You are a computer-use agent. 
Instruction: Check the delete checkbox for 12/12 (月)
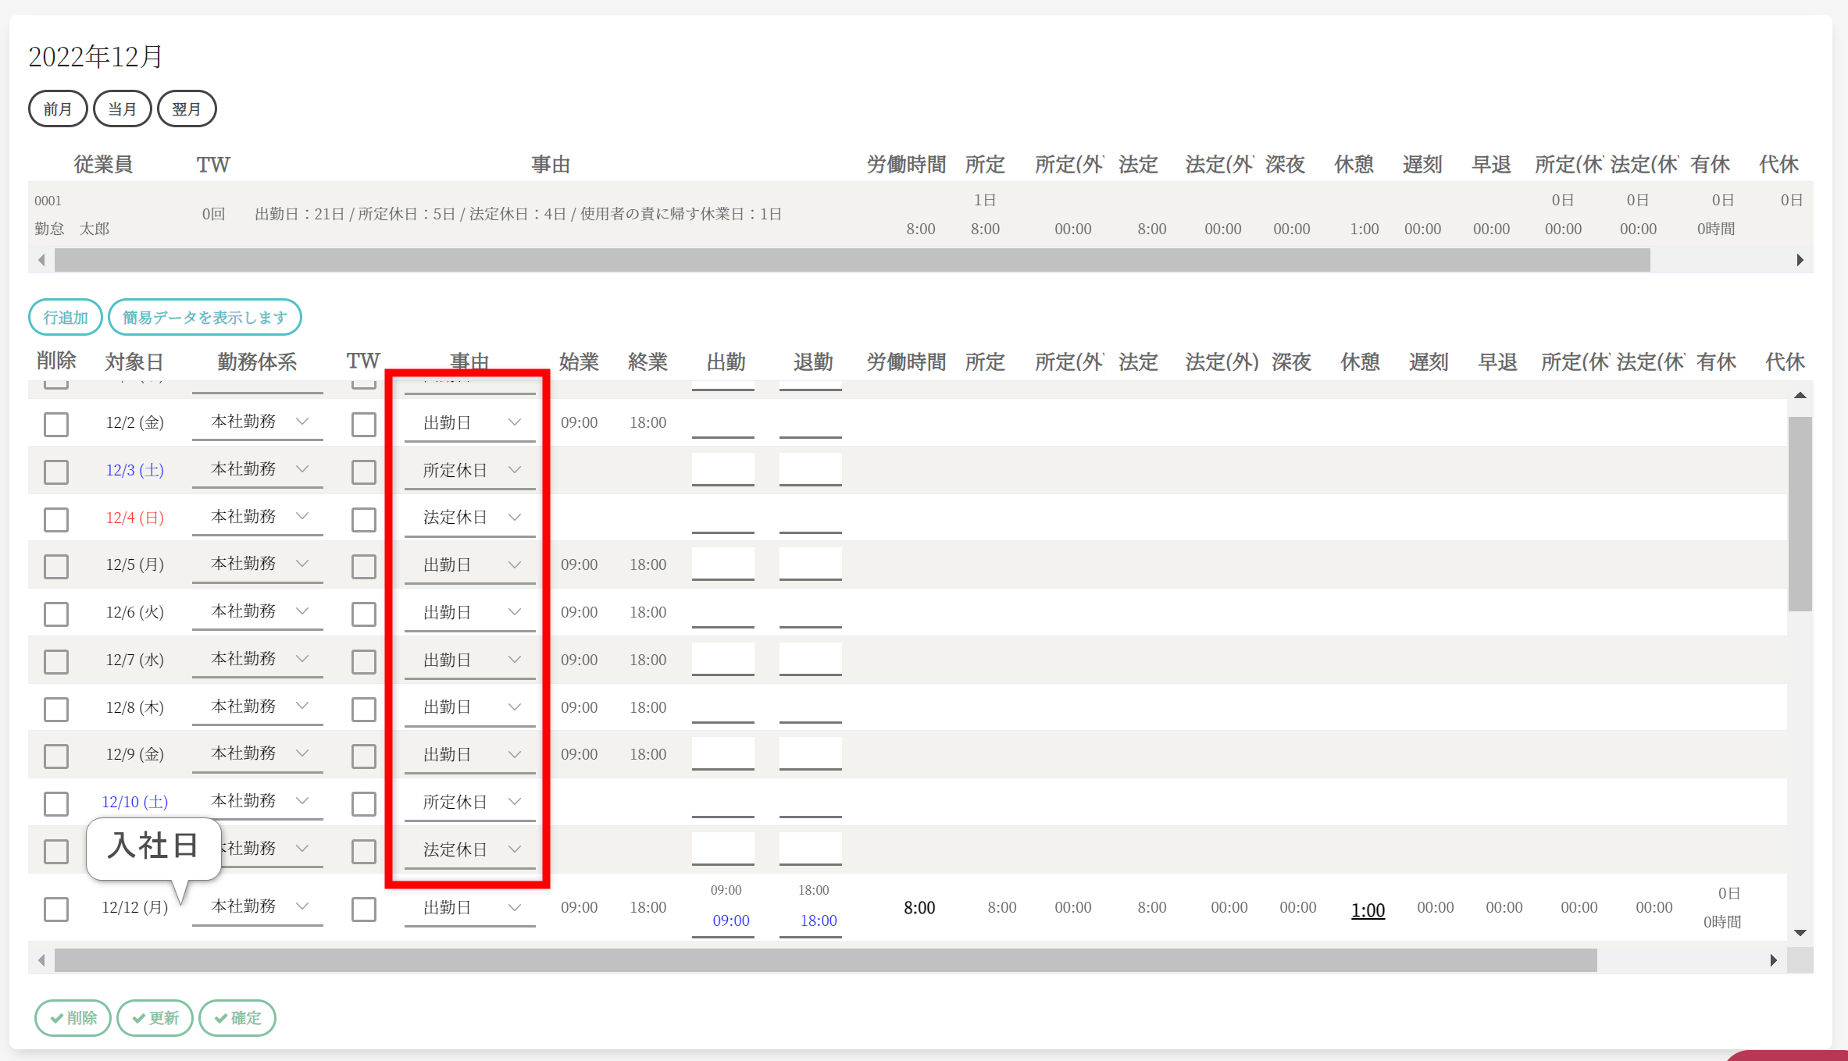coord(56,909)
